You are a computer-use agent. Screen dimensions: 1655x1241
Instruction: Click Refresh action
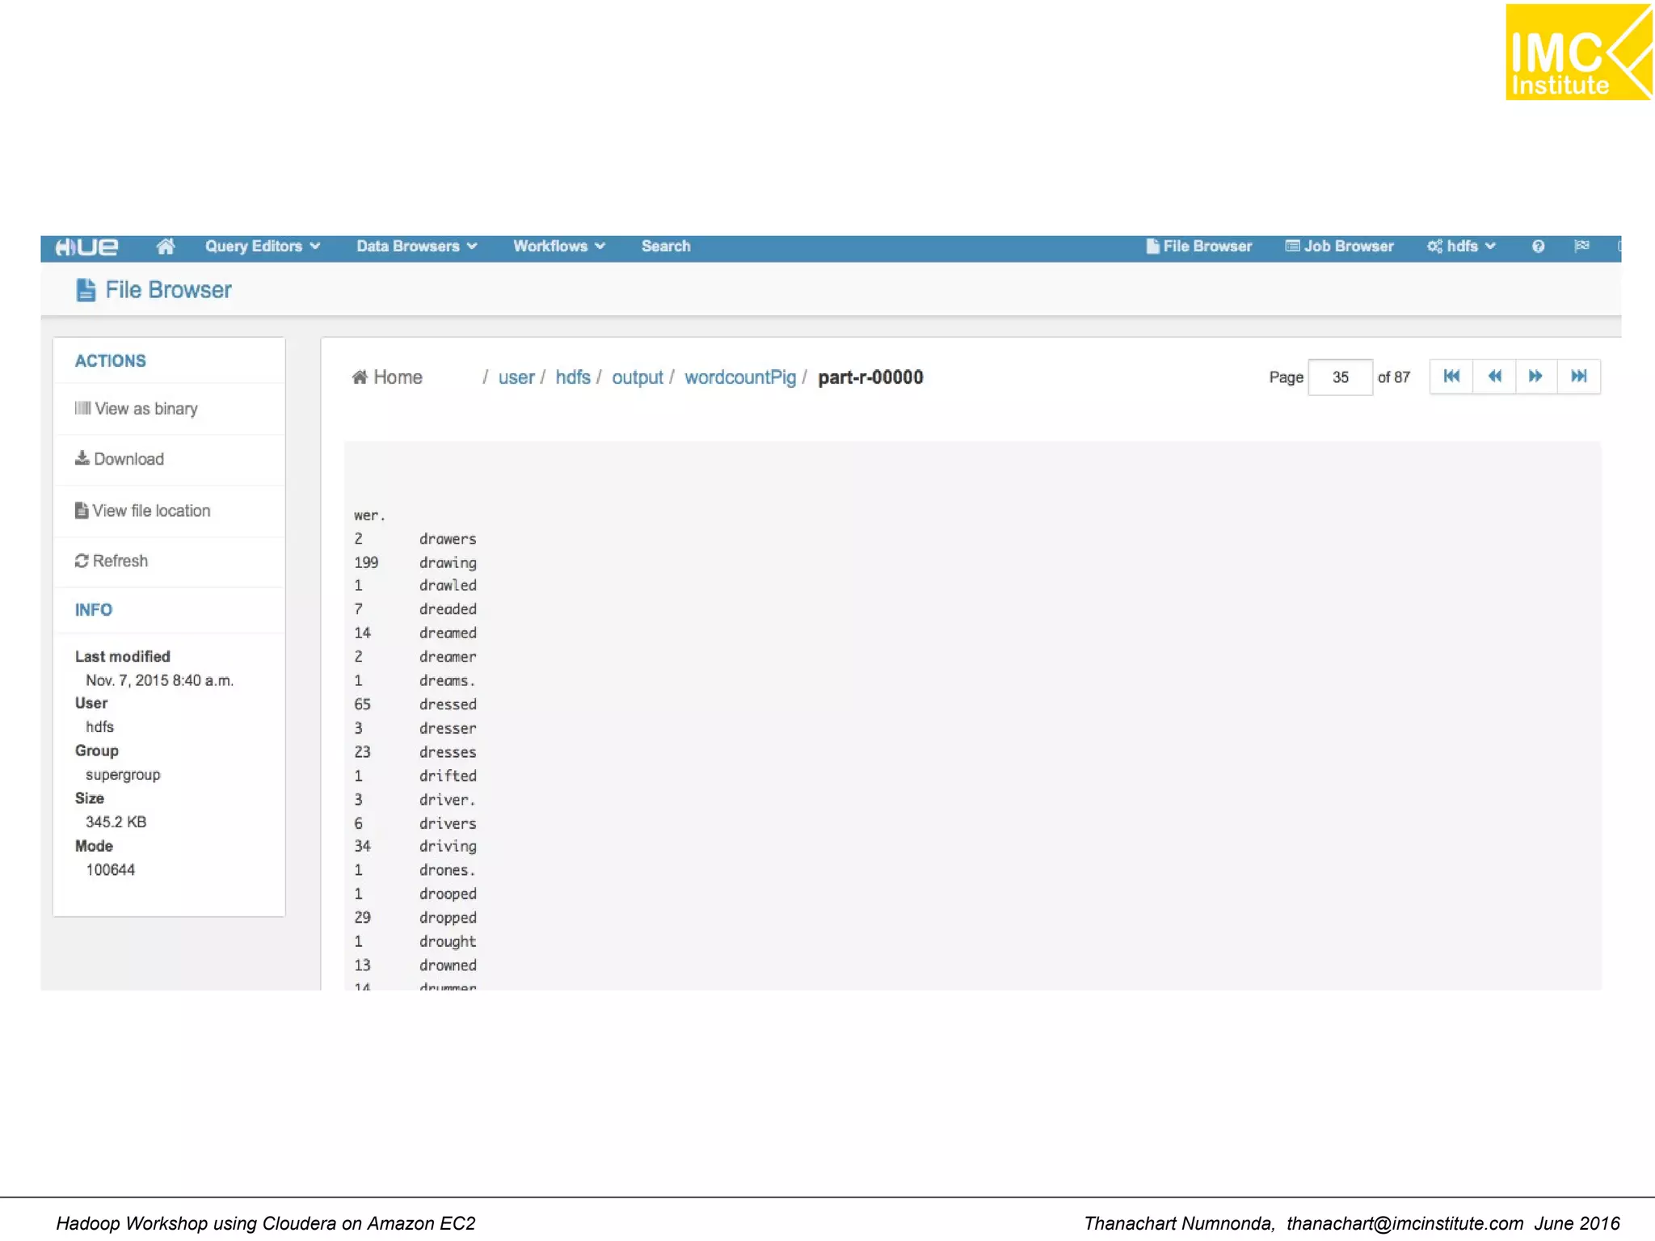point(112,561)
